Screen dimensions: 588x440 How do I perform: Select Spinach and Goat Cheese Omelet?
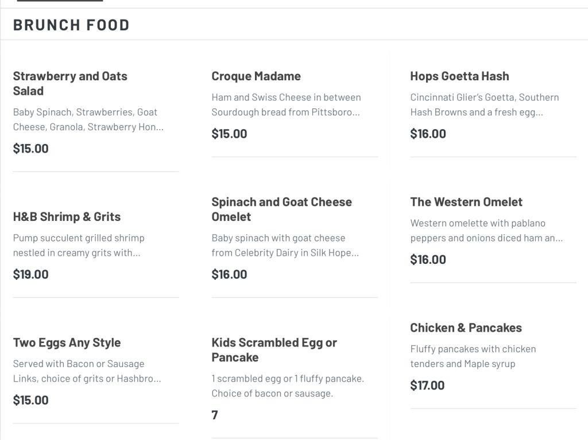281,209
